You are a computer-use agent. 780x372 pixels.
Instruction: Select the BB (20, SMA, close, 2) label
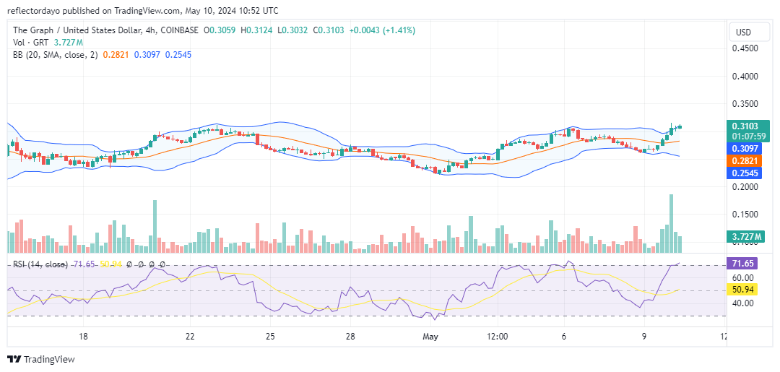tap(55, 55)
